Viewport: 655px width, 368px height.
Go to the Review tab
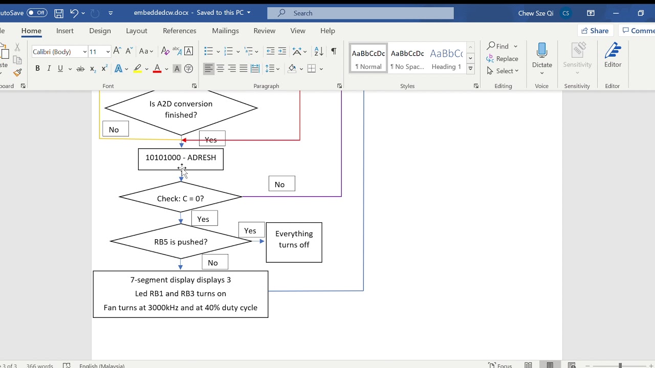pyautogui.click(x=265, y=31)
